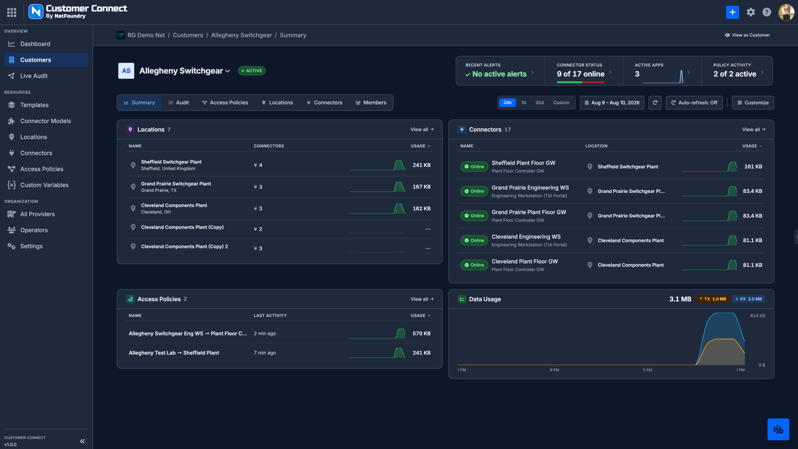Screen dimensions: 798x449
Task: Open Locations in sidebar resources
Action: pyautogui.click(x=46, y=137)
